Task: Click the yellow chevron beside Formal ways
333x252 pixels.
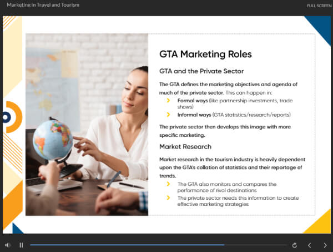Action: [x=168, y=101]
